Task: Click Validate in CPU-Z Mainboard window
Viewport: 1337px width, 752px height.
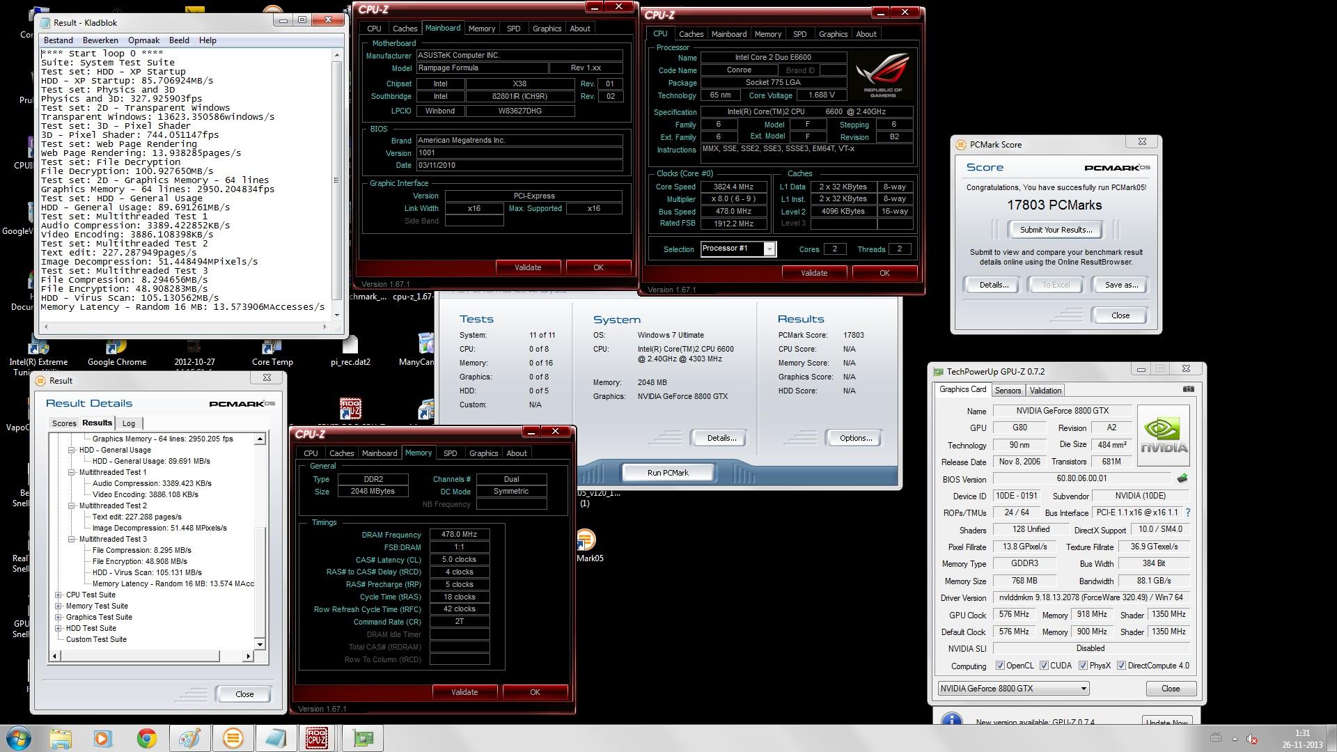Action: 528,267
